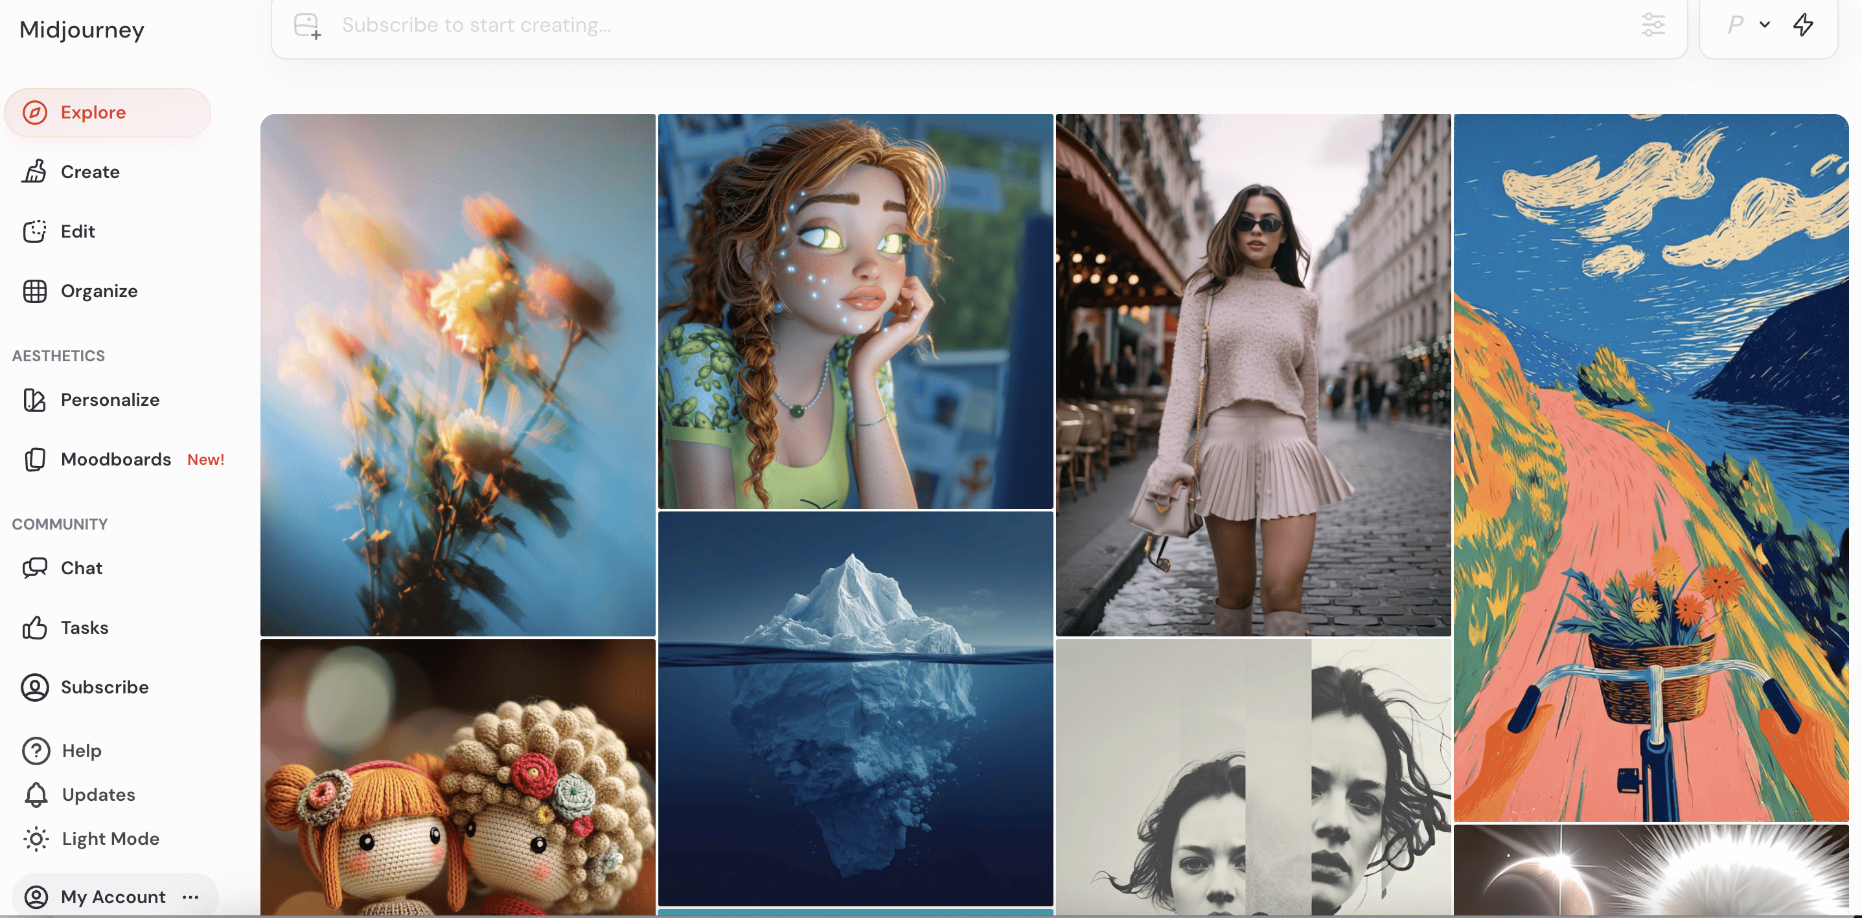Open the My Account three-dots menu
The height and width of the screenshot is (918, 1862).
(x=191, y=897)
